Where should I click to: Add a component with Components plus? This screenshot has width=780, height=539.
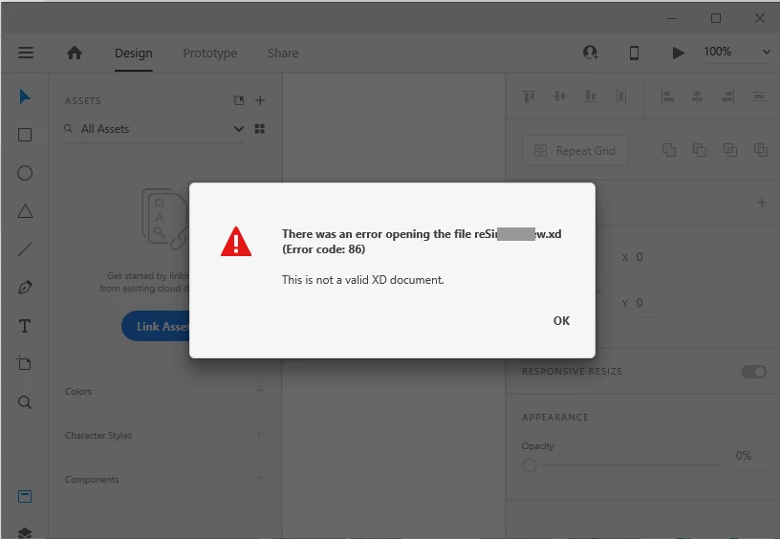tap(259, 478)
